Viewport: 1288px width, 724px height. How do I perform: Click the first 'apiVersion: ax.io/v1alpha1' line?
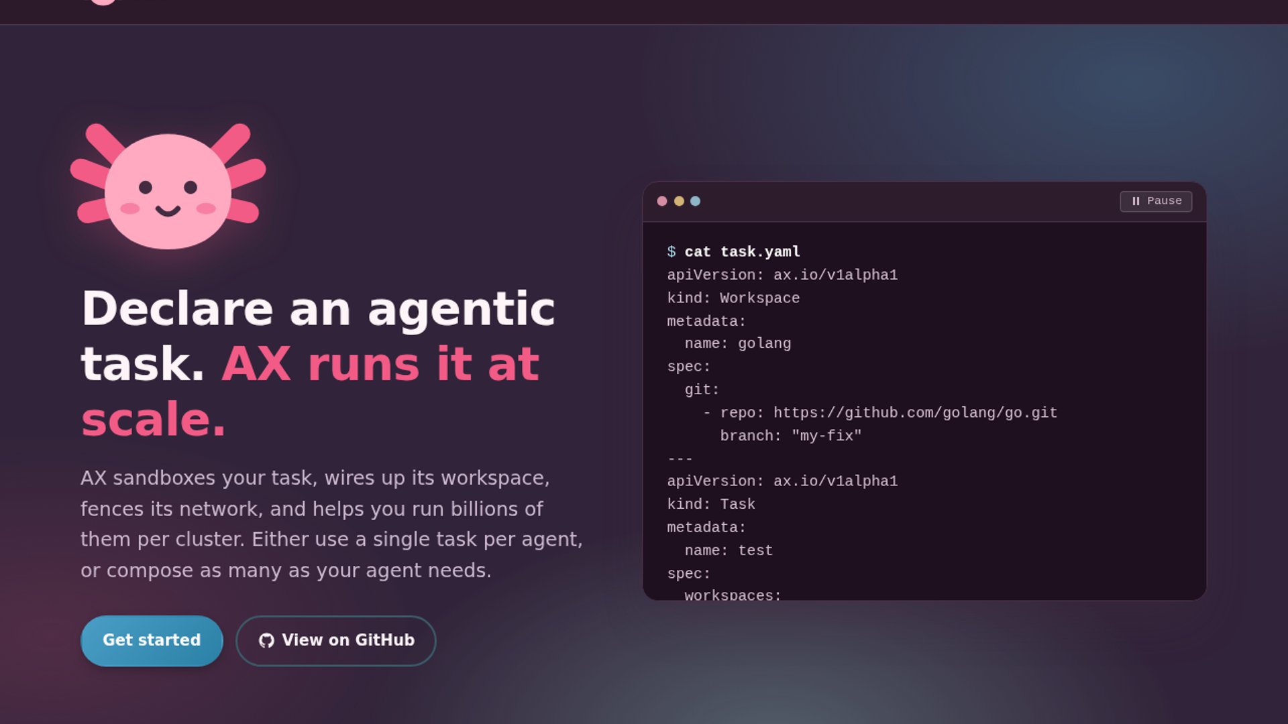782,275
